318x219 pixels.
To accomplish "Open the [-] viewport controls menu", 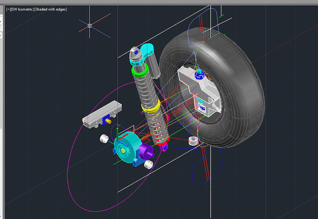I will pos(8,9).
